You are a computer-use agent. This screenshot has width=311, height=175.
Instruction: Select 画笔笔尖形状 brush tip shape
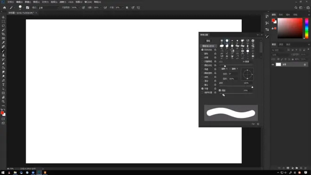pos(208,46)
